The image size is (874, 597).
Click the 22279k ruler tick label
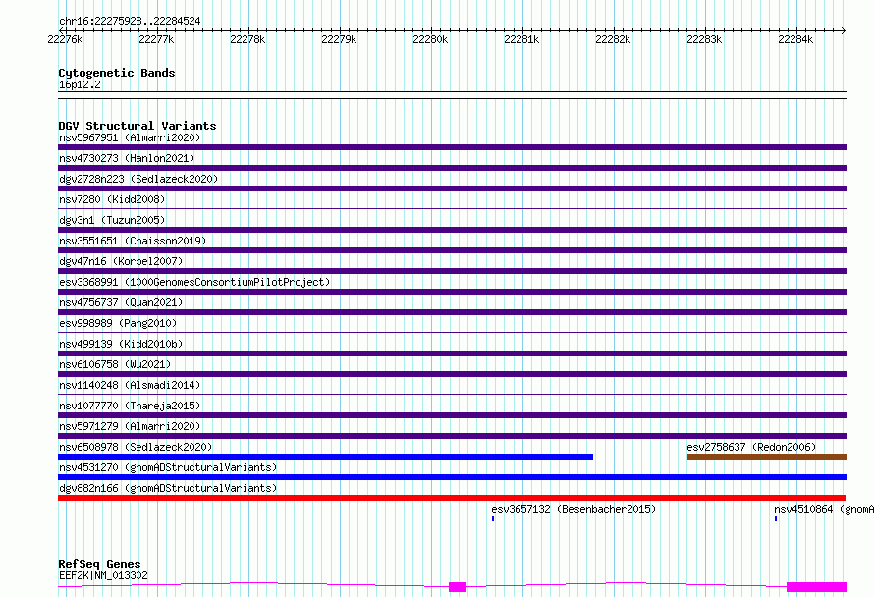coord(339,39)
